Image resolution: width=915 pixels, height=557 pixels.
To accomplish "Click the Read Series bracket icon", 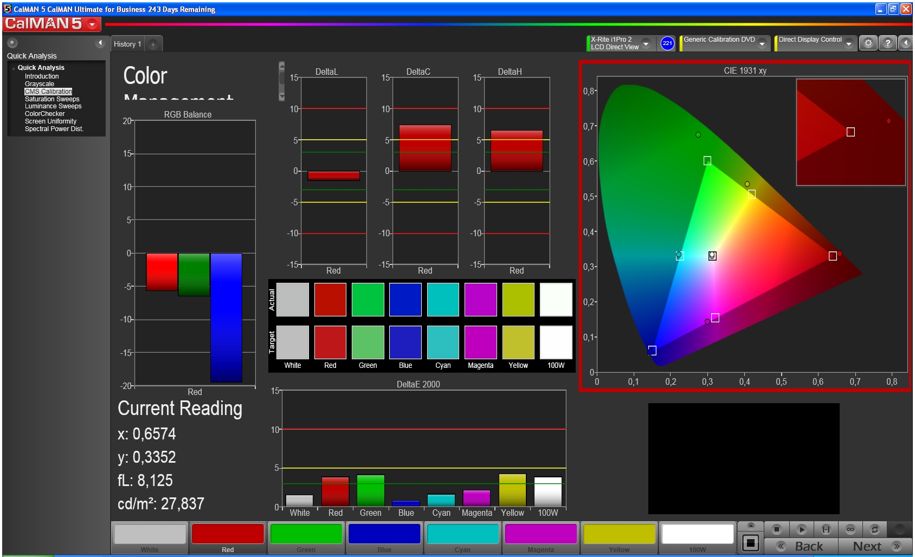I will [826, 529].
